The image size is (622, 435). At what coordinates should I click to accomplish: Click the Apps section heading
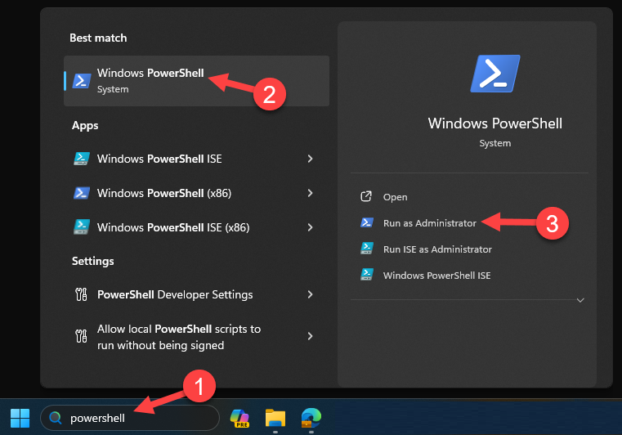click(85, 126)
